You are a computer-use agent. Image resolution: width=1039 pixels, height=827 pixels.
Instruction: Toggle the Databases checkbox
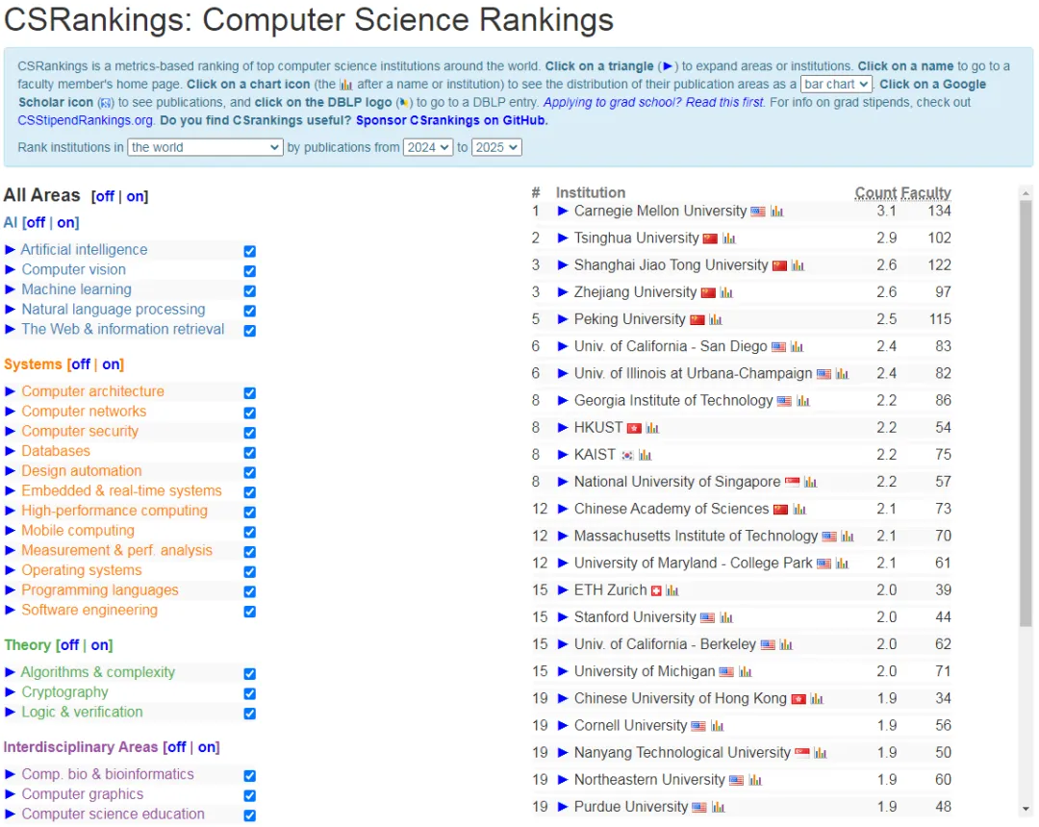coord(250,452)
